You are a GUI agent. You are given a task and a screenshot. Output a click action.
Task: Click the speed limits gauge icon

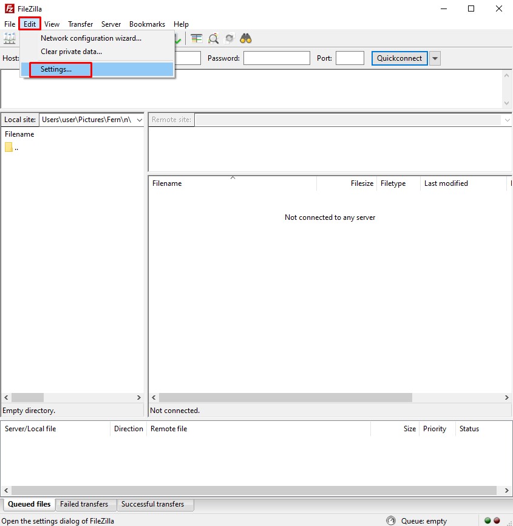pyautogui.click(x=391, y=521)
